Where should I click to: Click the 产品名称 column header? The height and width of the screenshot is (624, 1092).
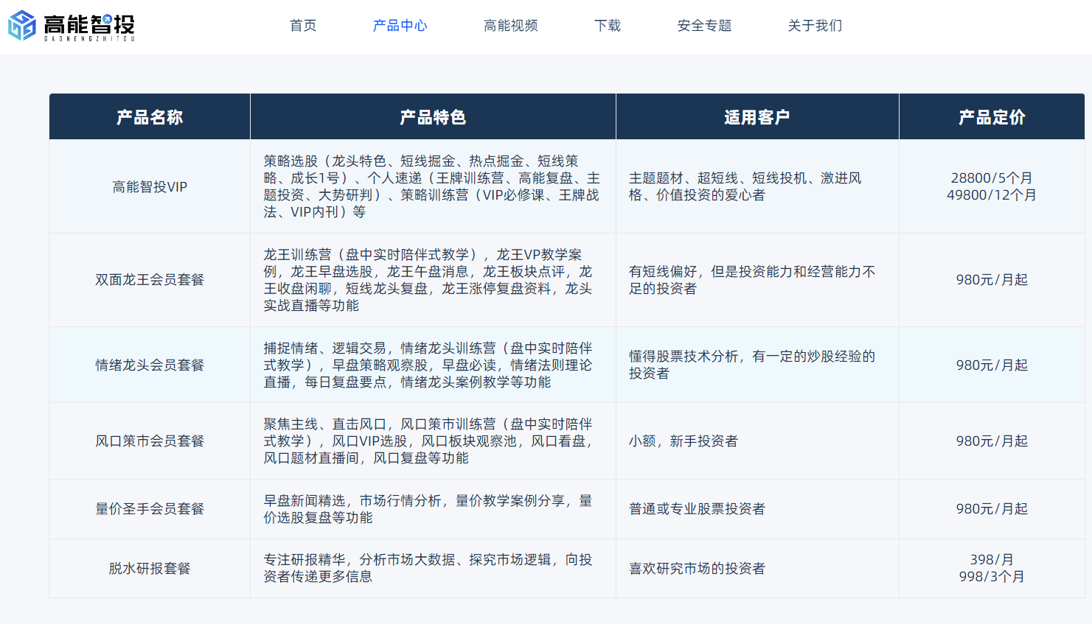(x=150, y=117)
